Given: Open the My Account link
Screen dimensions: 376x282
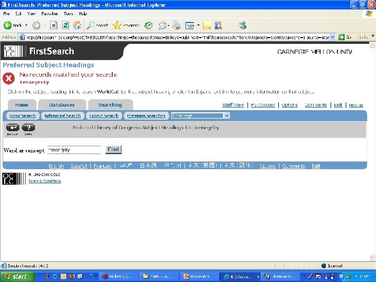Looking at the screenshot, I should click(x=263, y=105).
